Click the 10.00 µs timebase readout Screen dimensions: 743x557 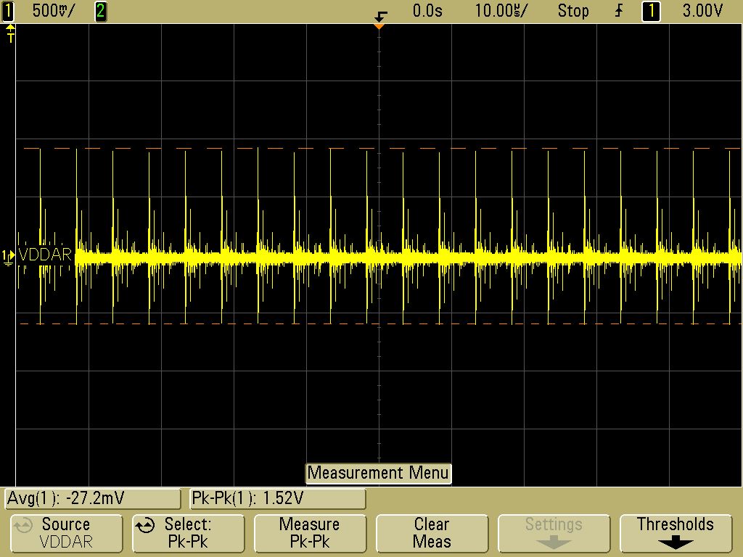501,10
